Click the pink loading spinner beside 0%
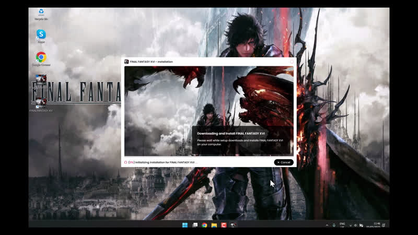418x235 pixels. pos(125,162)
